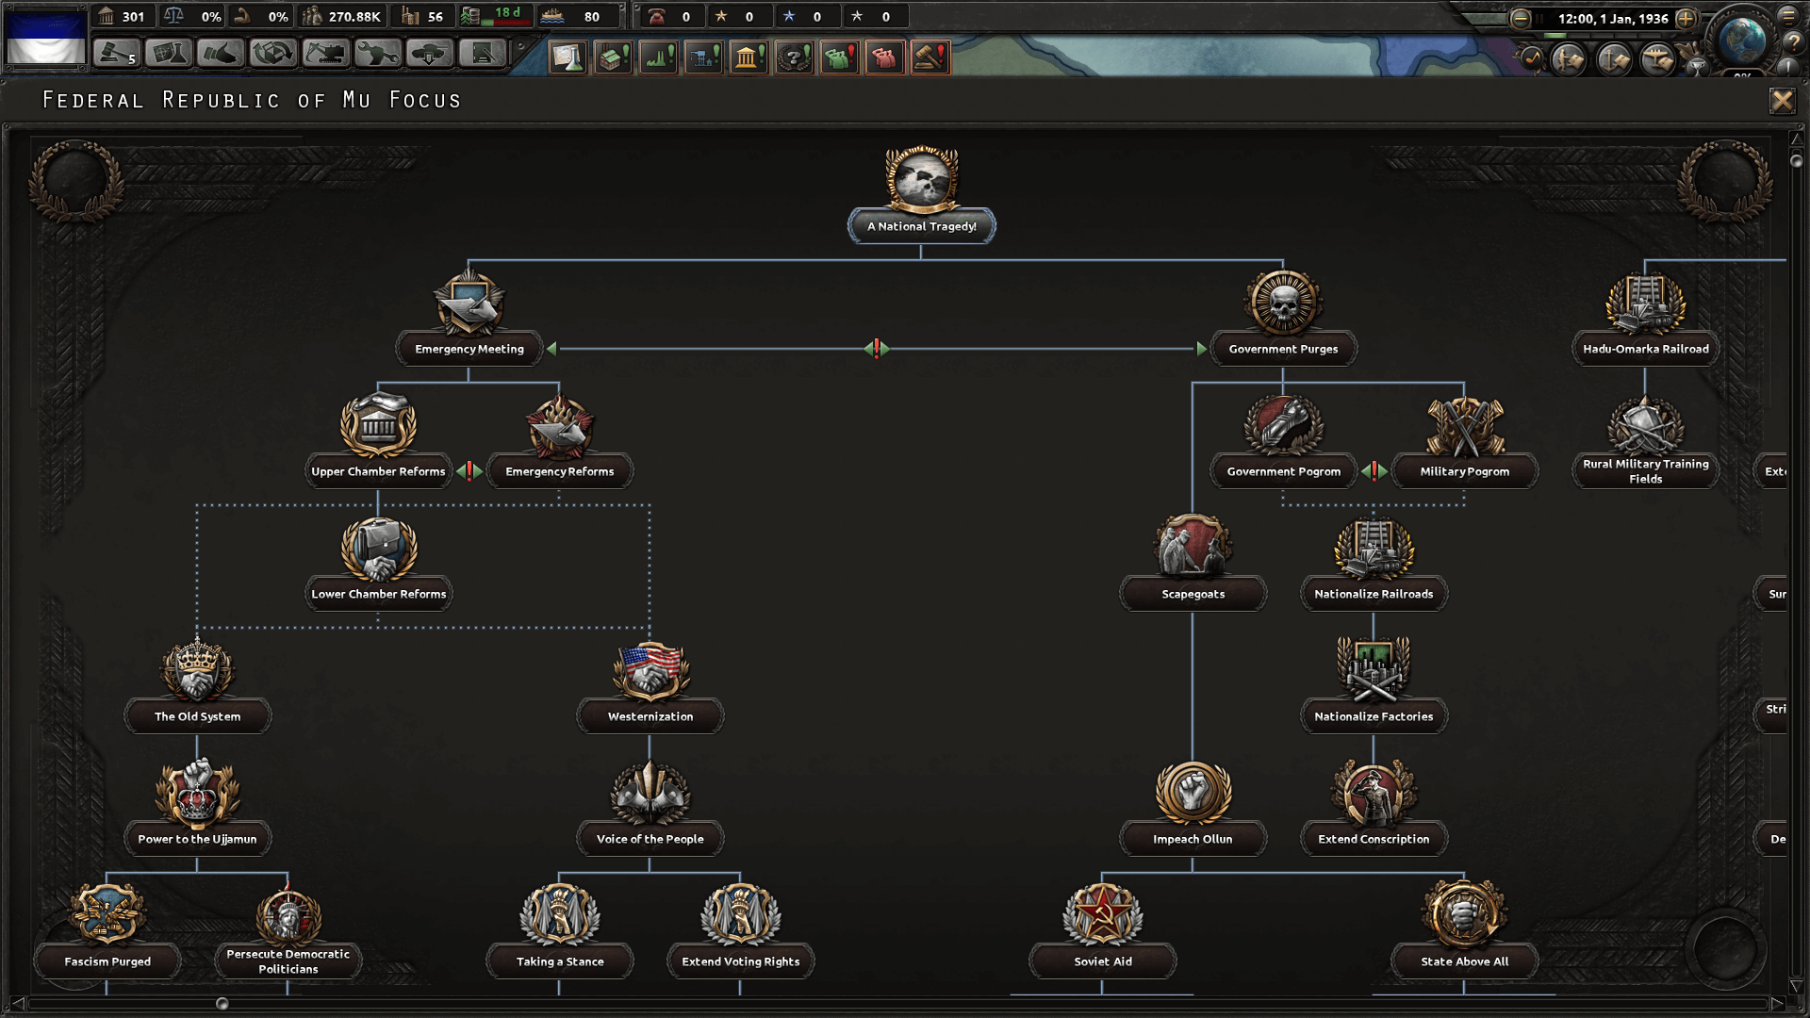Open the main menu hamburger button
The image size is (1810, 1018).
(x=1788, y=15)
